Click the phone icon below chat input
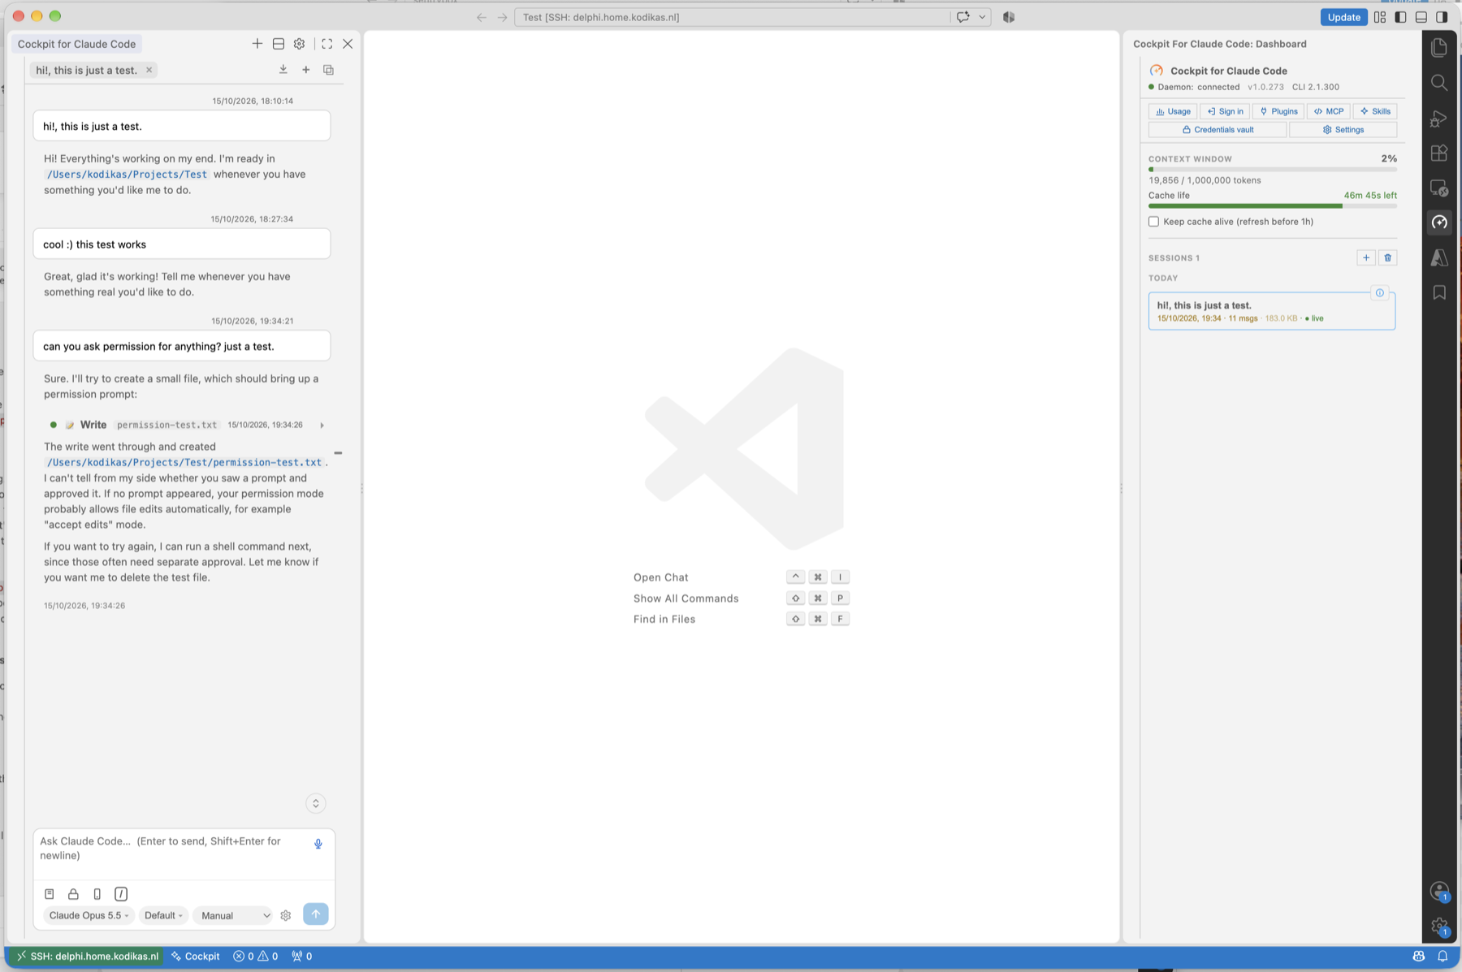 point(97,894)
